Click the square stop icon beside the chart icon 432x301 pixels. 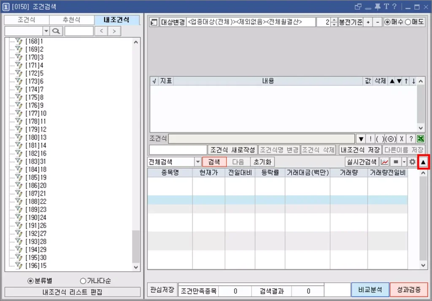tap(396, 162)
